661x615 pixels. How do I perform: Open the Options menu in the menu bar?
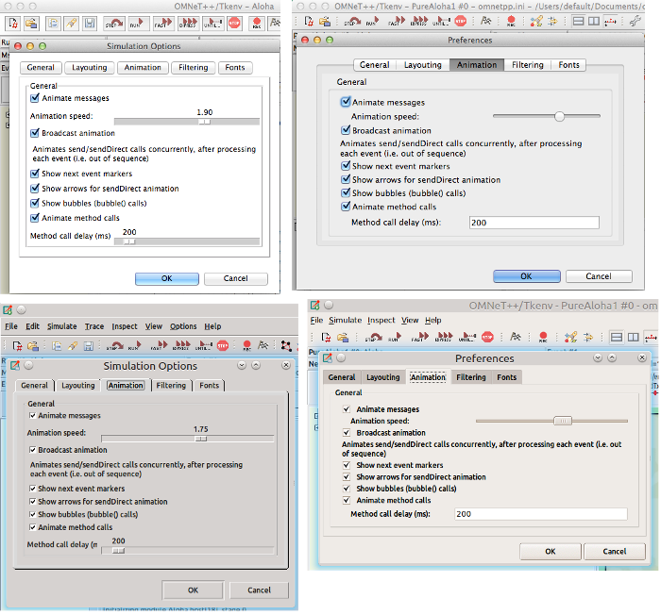[183, 326]
